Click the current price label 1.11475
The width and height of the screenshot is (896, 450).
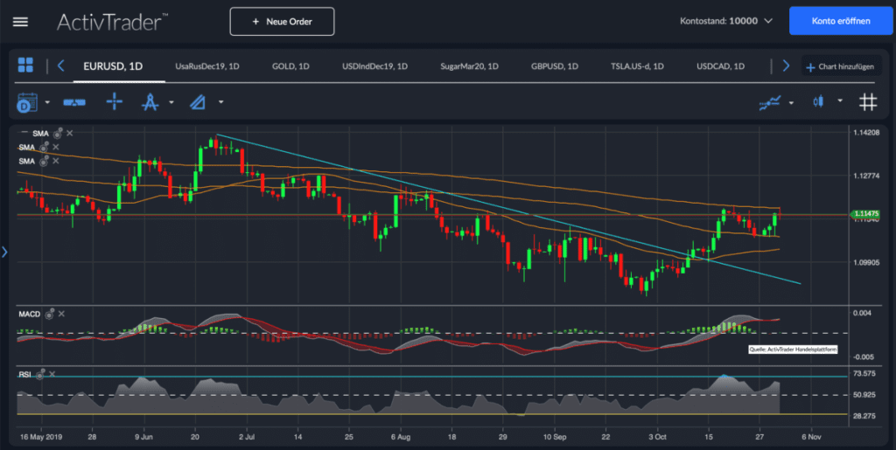[866, 214]
